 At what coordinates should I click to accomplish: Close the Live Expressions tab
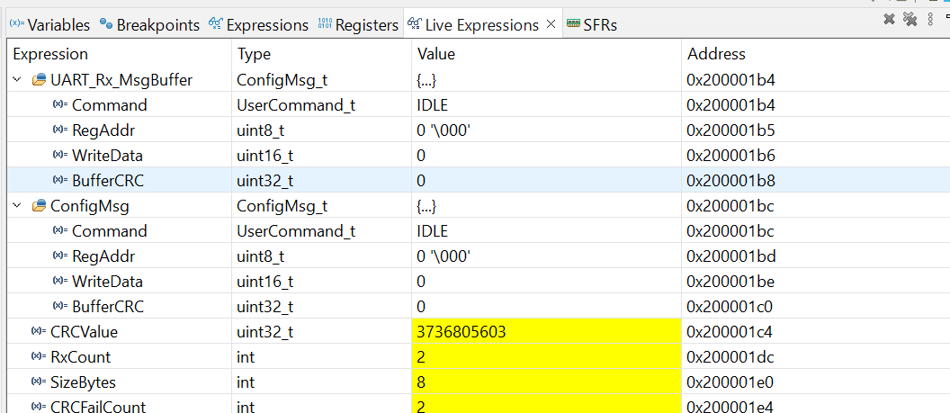click(551, 25)
